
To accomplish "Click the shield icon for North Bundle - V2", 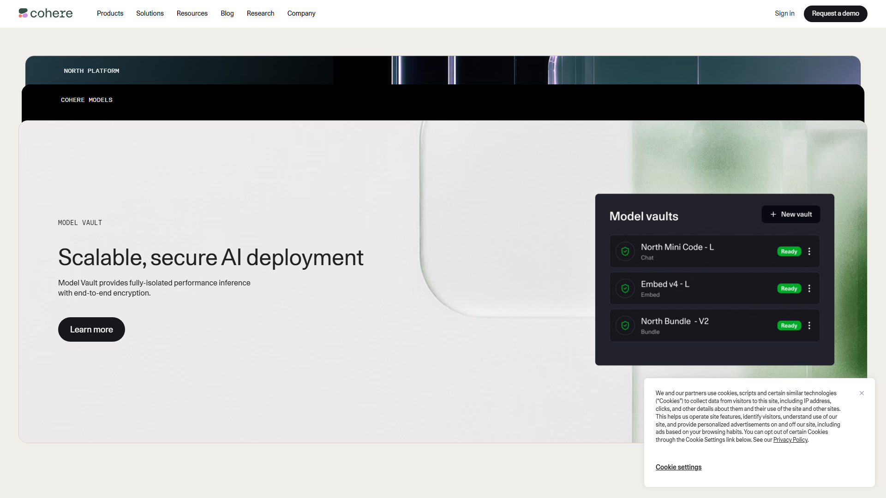I will pos(625,326).
